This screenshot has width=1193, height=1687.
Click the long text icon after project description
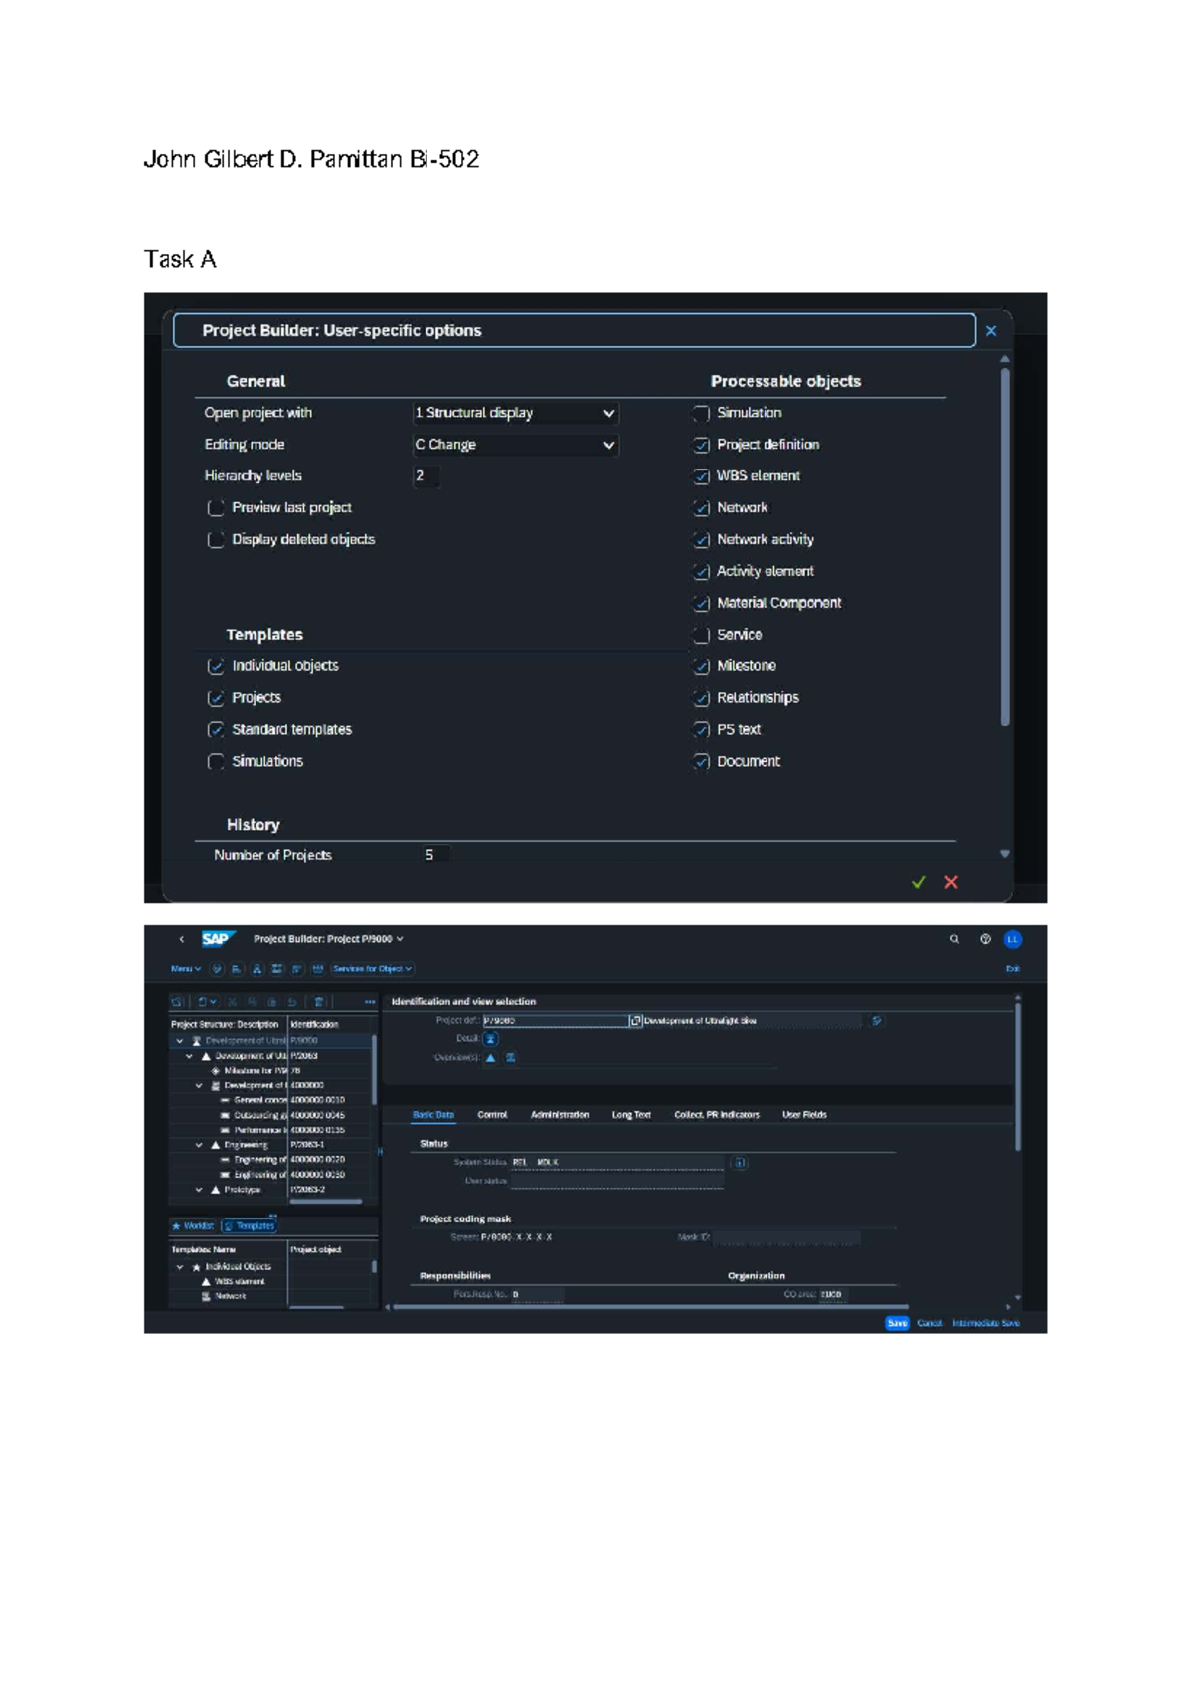point(877,1021)
